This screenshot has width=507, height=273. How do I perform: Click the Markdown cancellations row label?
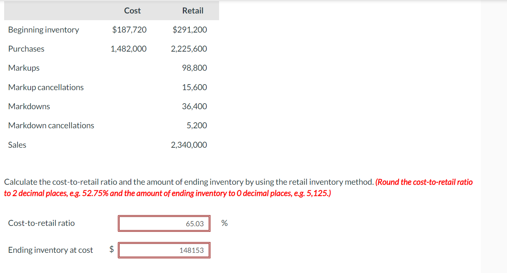51,125
